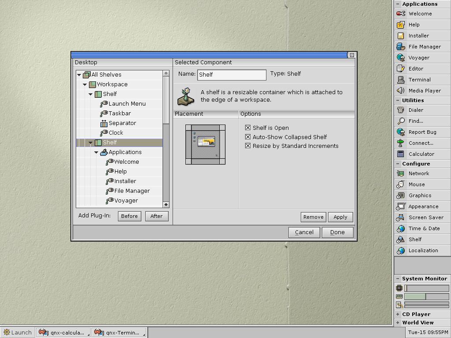This screenshot has width=451, height=338.
Task: Open the Voyager browser icon in the shelf
Action: point(401,58)
